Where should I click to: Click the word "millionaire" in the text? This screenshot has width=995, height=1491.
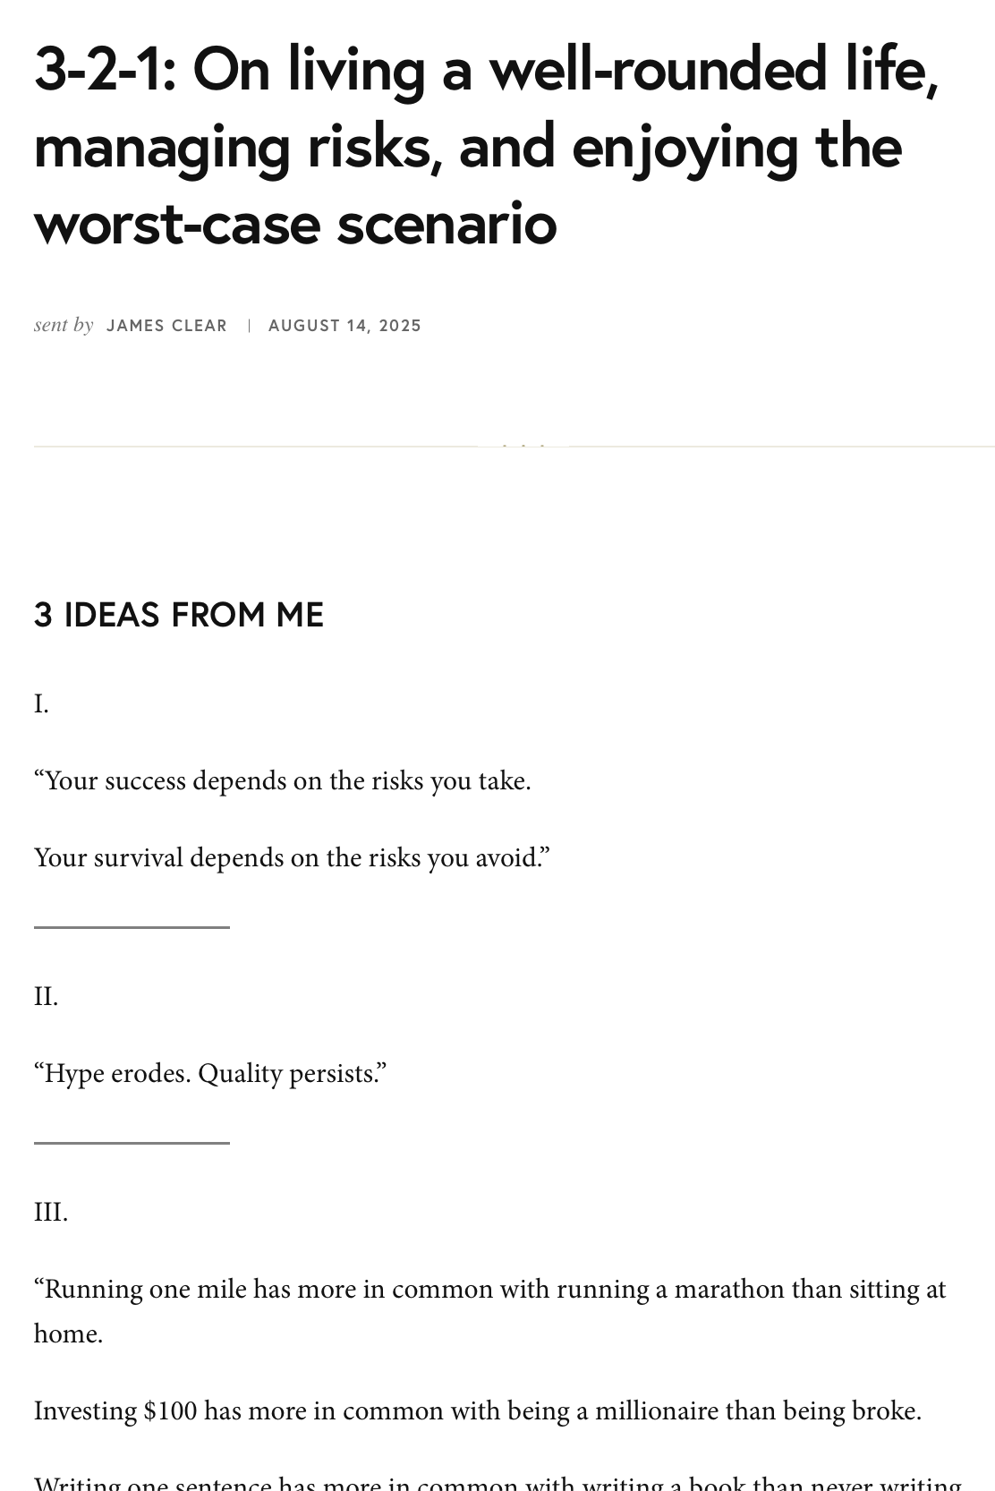point(657,1411)
